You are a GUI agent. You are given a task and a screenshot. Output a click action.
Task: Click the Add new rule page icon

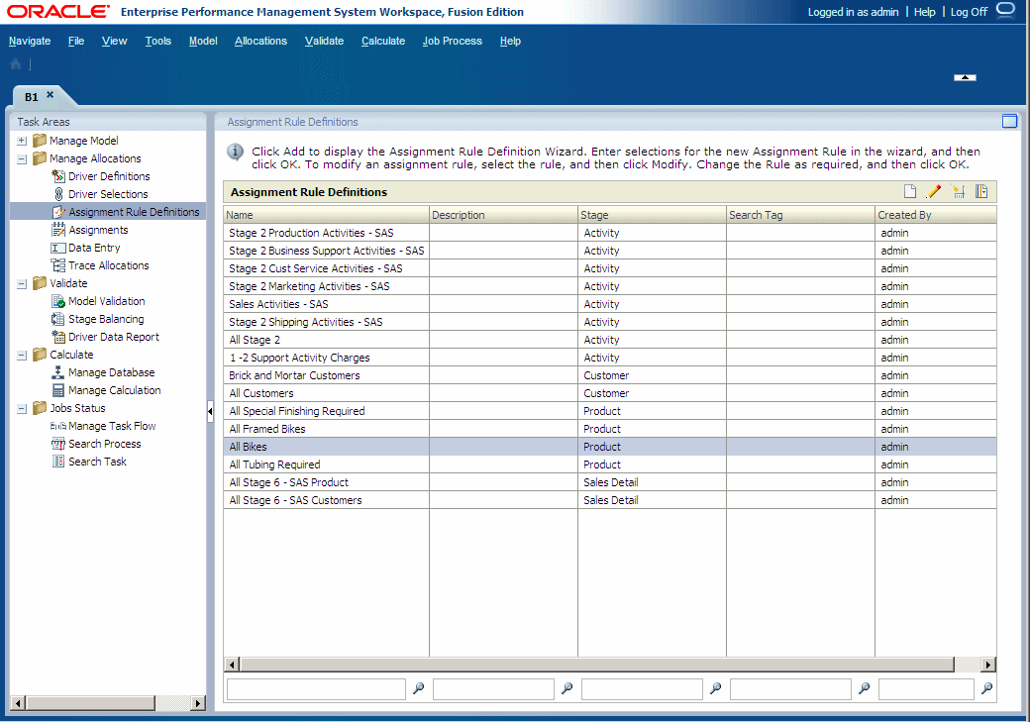[910, 191]
